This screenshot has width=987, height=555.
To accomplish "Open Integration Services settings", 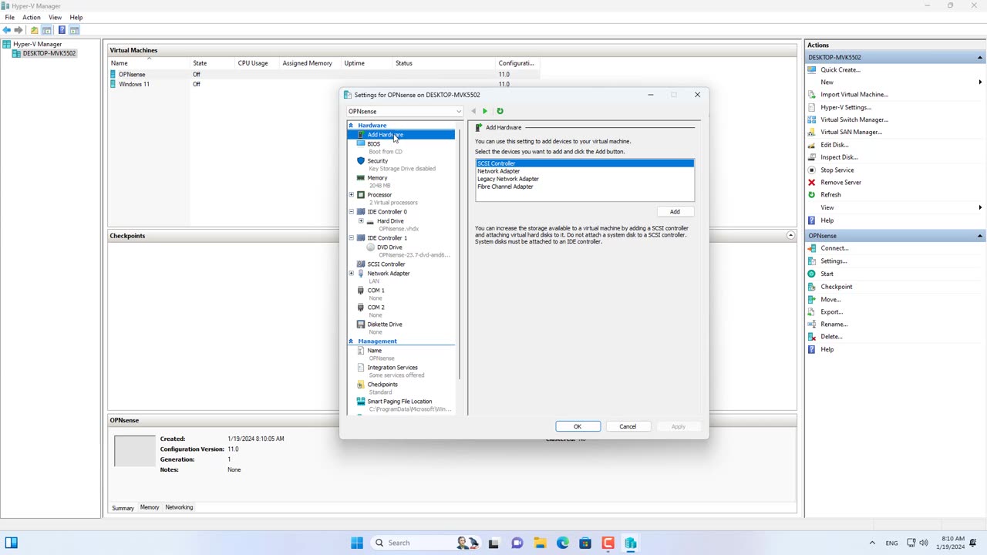I will (x=392, y=368).
